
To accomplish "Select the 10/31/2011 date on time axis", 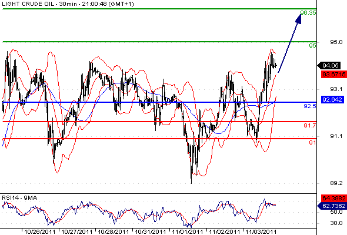I will pyautogui.click(x=150, y=232).
